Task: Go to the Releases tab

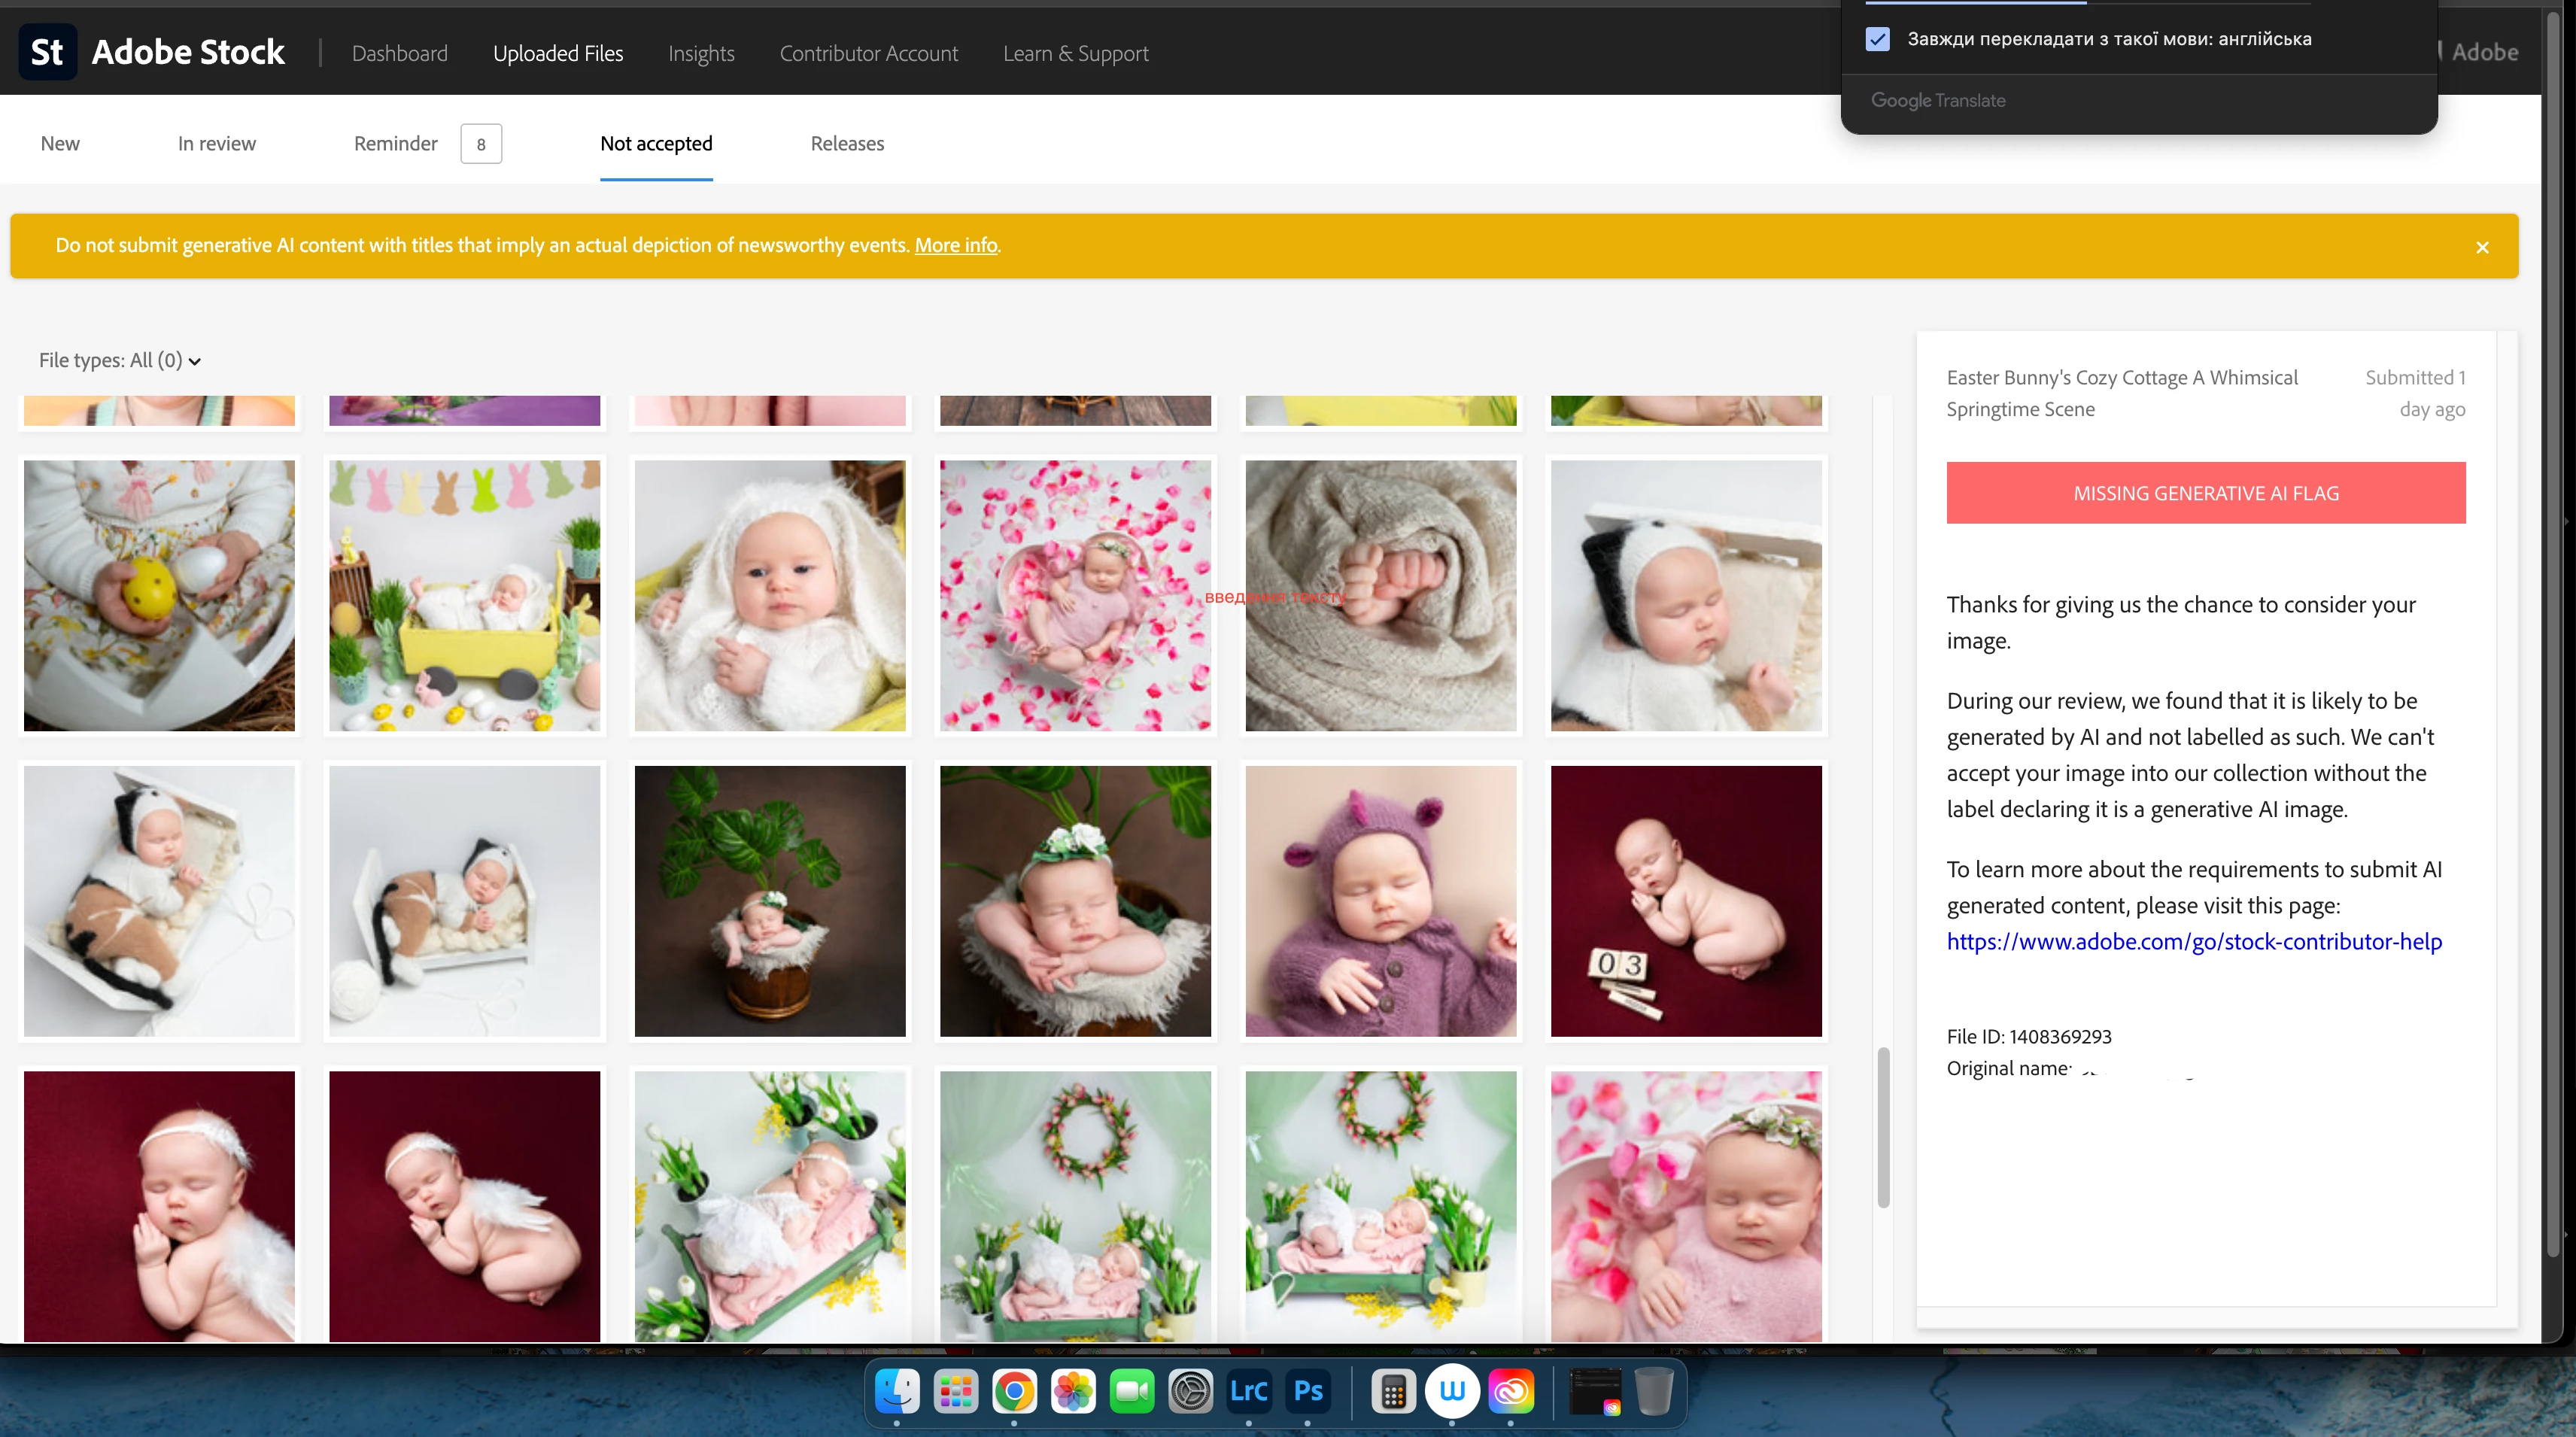Action: [x=847, y=143]
